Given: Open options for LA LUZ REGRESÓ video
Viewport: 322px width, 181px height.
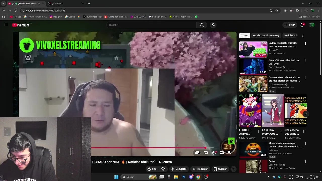Looking at the screenshot, I should pyautogui.click(x=305, y=44).
